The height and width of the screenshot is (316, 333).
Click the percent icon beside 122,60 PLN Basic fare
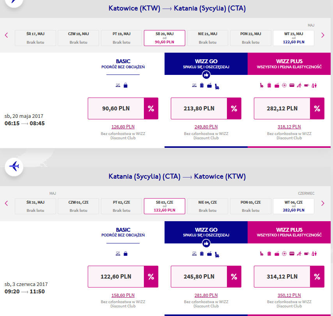coord(151,277)
